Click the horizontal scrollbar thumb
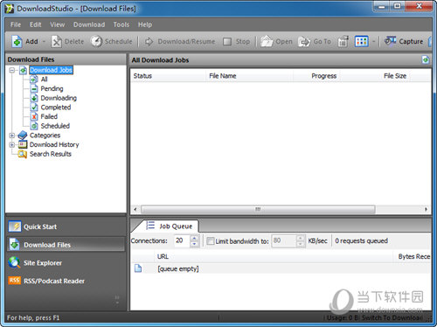 [x=258, y=209]
